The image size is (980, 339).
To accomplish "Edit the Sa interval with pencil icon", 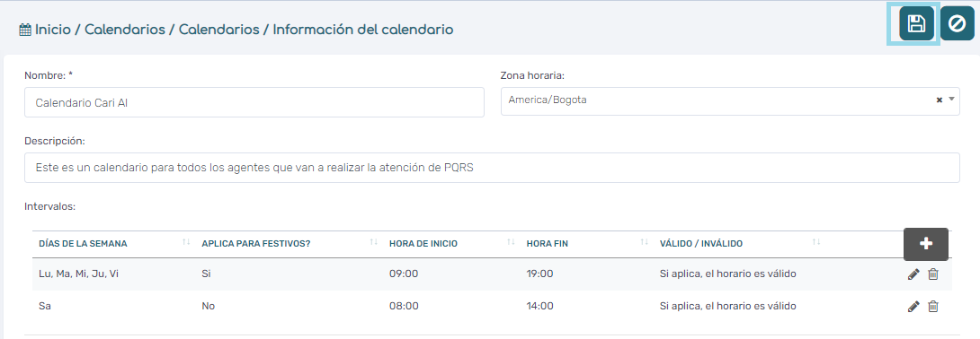I will [x=913, y=306].
